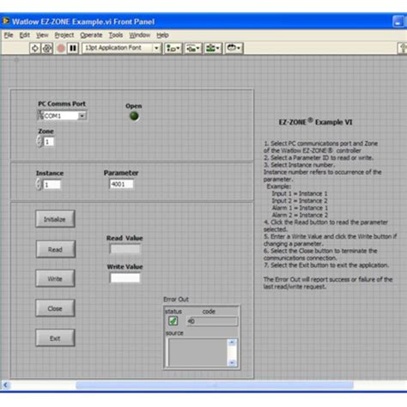
Task: Click the Instance stepper arrows
Action: click(x=39, y=185)
